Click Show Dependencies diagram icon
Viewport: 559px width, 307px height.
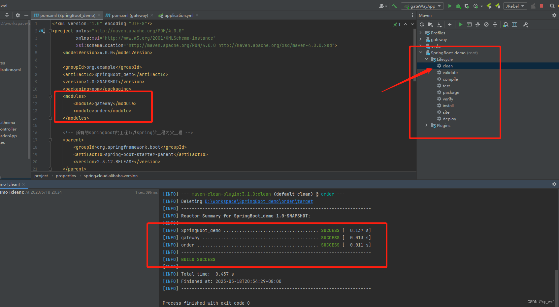coord(506,24)
